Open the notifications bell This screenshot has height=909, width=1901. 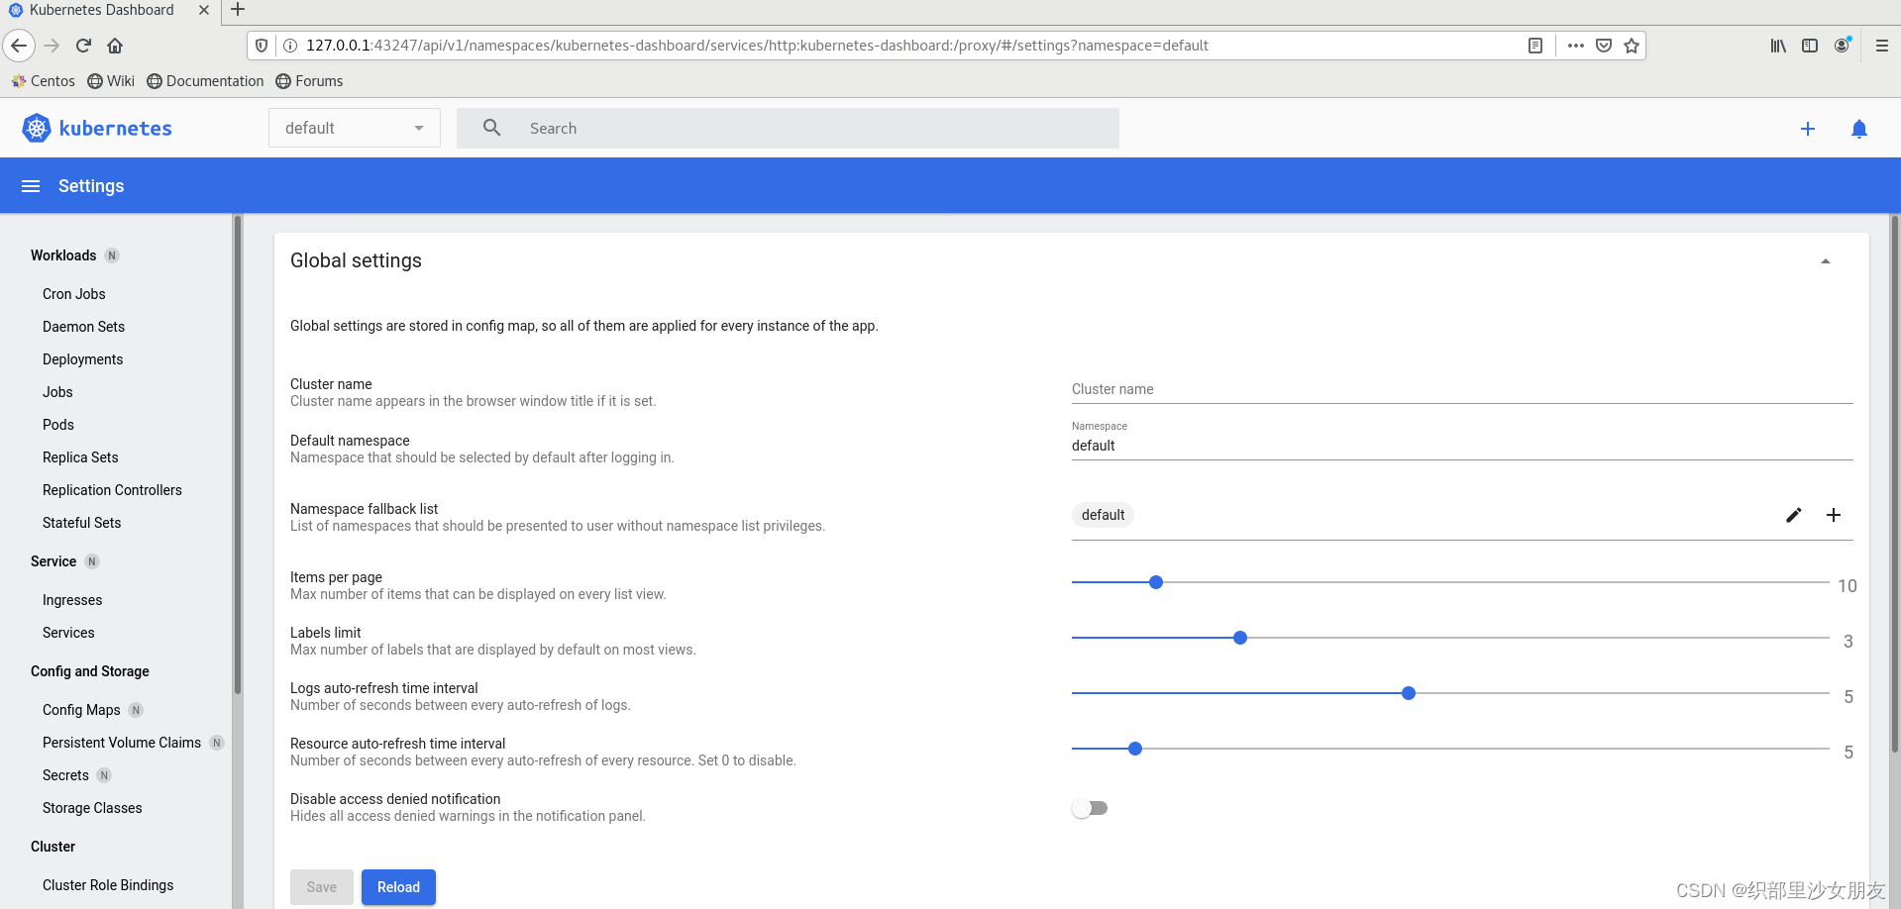[1859, 129]
